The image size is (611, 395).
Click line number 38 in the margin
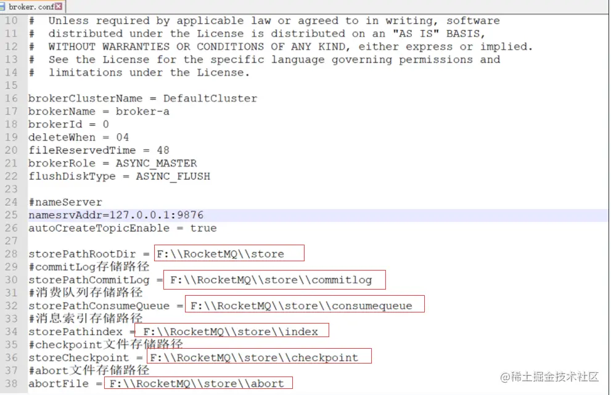(x=11, y=384)
